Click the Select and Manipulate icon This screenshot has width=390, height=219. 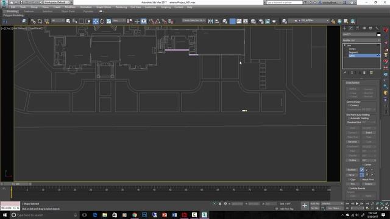point(136,21)
